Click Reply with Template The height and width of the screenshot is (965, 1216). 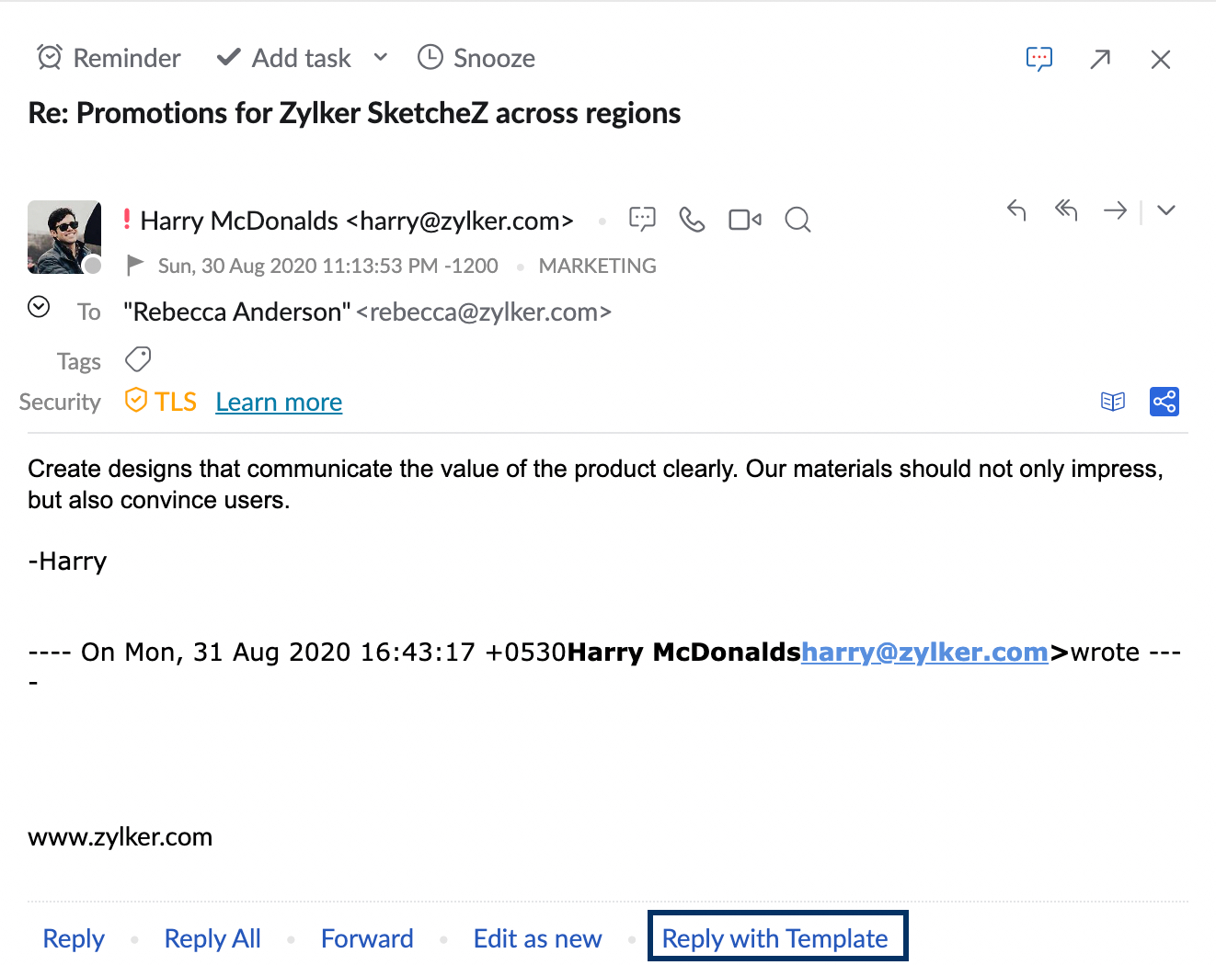[x=775, y=938]
